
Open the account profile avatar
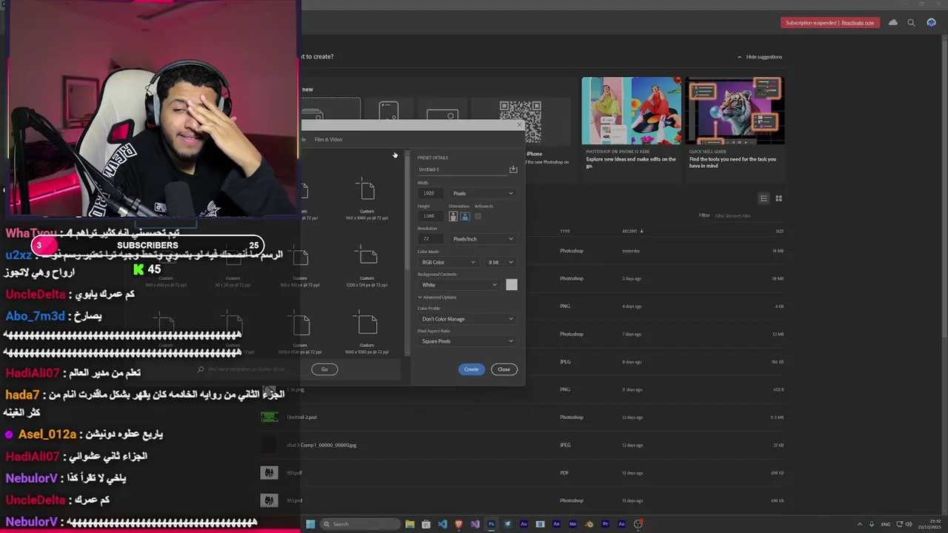click(x=932, y=23)
